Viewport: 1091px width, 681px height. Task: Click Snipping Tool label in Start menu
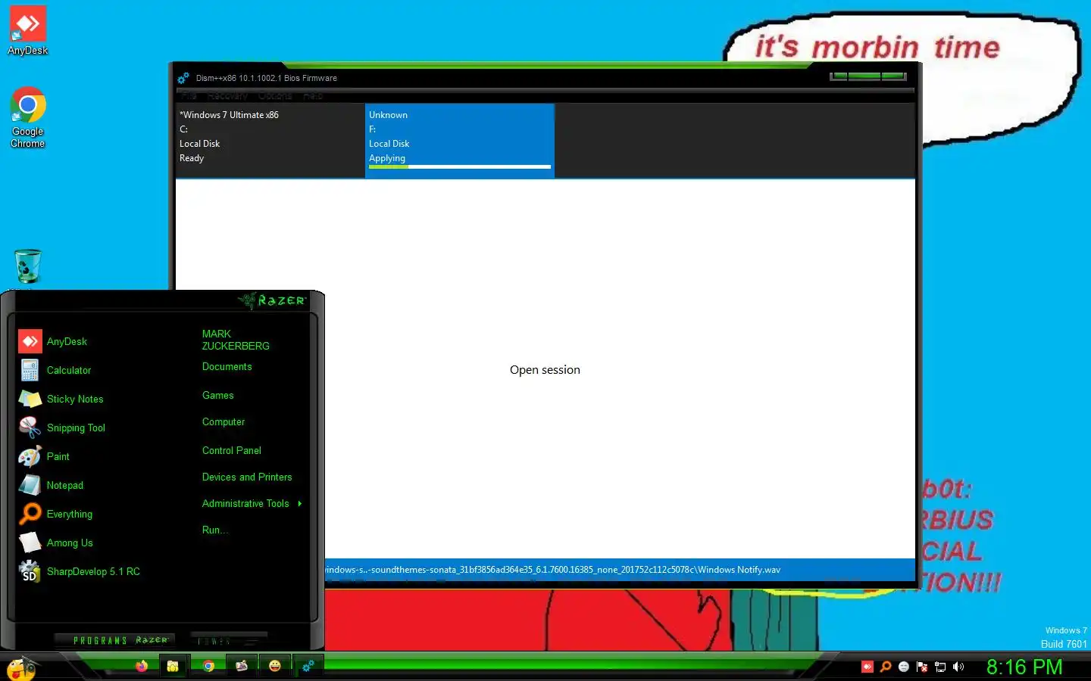tap(76, 428)
